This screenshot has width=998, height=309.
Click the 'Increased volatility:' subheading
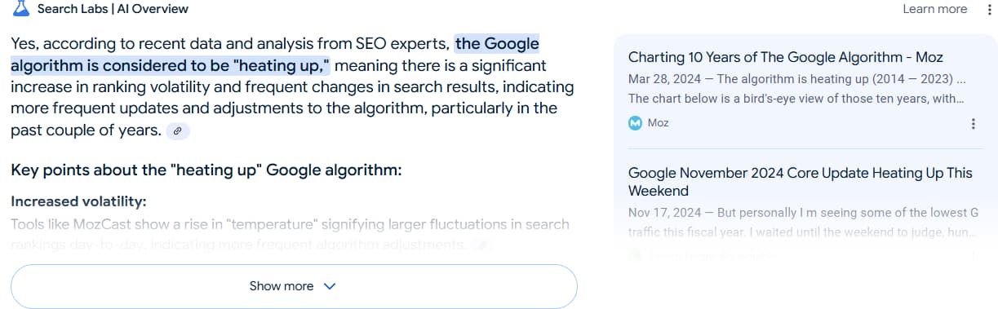(x=78, y=201)
